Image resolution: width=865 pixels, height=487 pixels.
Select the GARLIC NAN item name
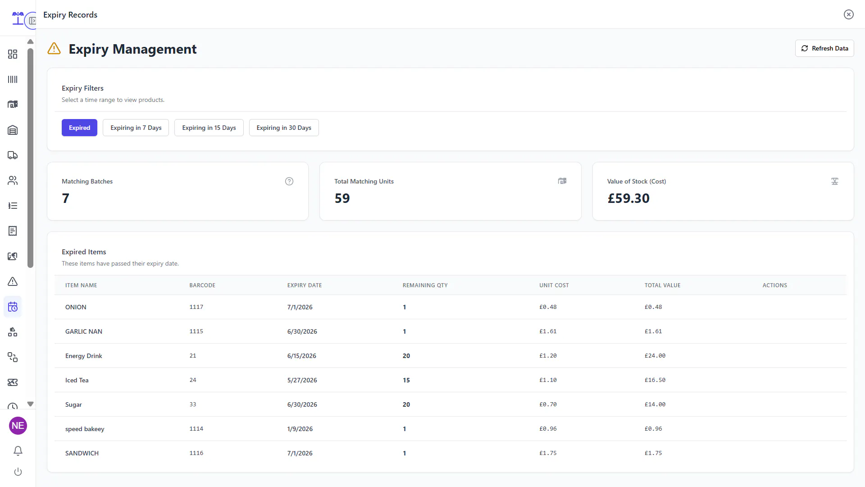click(84, 331)
